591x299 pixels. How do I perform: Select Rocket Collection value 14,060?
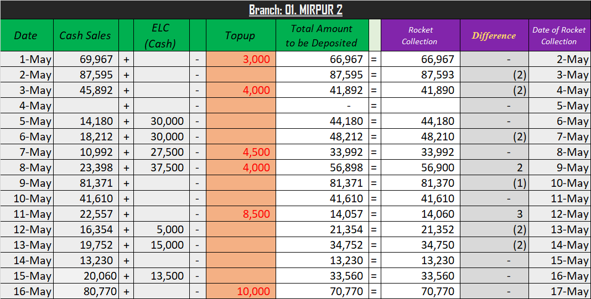(420, 214)
